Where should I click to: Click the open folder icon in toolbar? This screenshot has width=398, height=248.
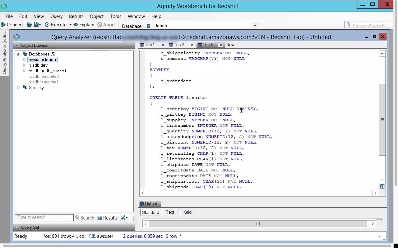(30, 25)
